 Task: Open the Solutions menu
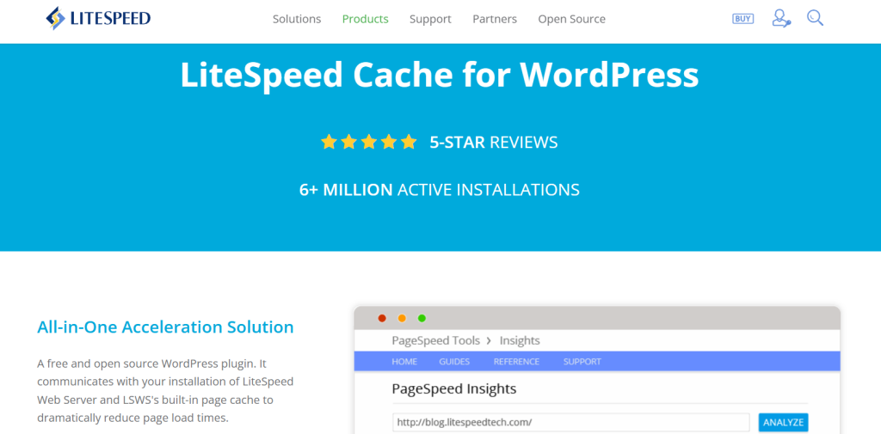point(297,19)
